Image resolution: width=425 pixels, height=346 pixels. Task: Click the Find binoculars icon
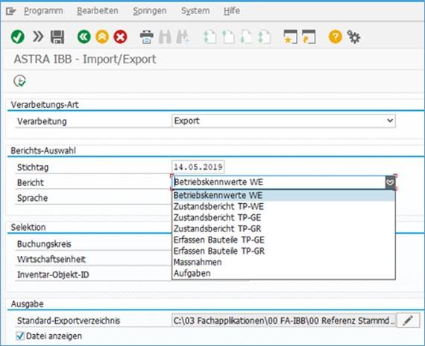(165, 37)
